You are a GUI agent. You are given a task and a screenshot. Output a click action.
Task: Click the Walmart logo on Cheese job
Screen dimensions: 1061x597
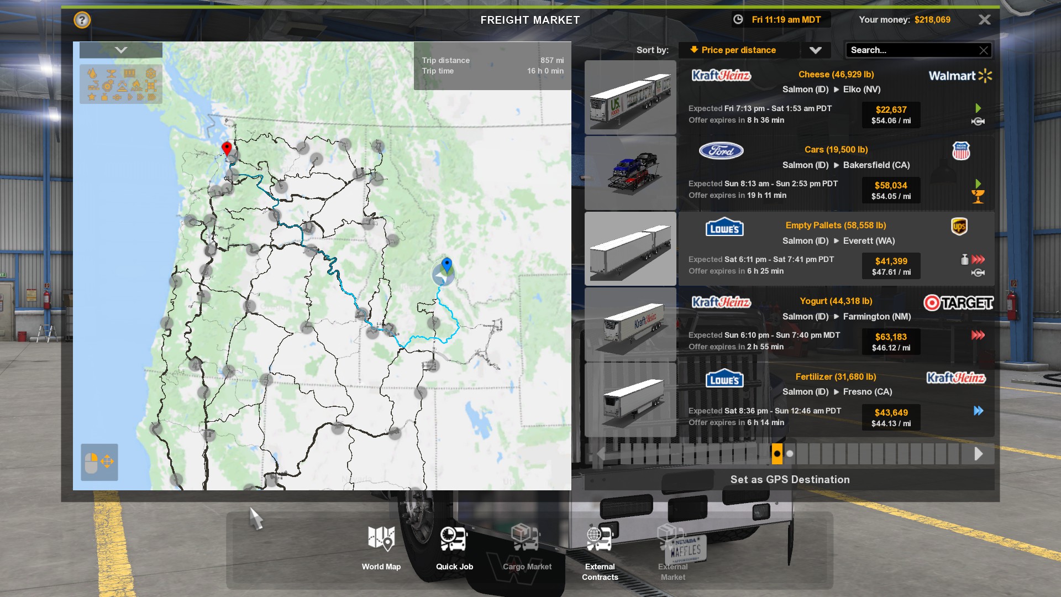pos(960,76)
